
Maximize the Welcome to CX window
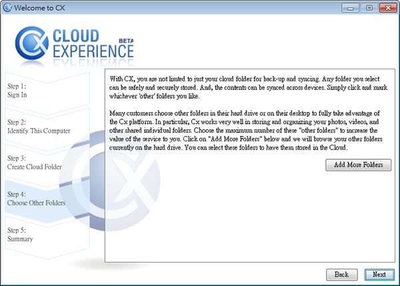pyautogui.click(x=369, y=7)
